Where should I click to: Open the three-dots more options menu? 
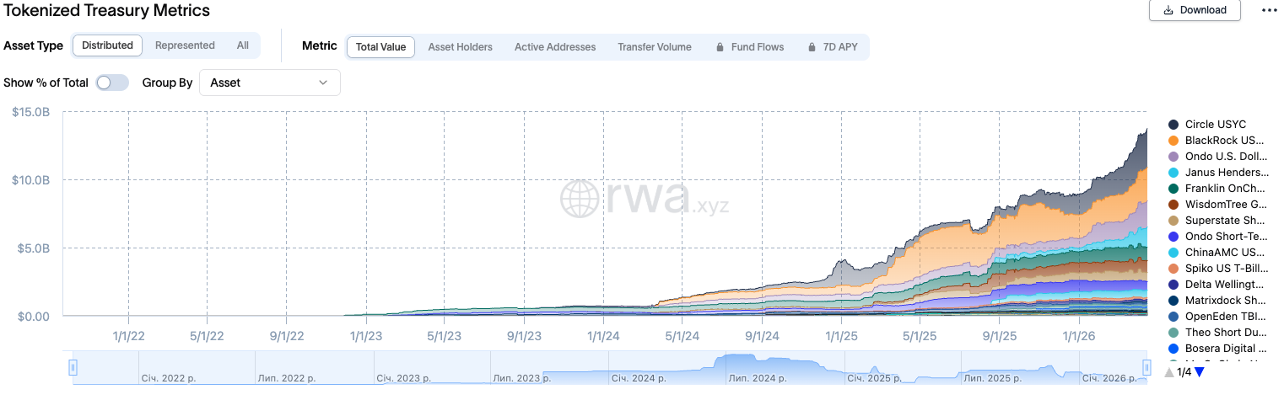(x=1269, y=10)
